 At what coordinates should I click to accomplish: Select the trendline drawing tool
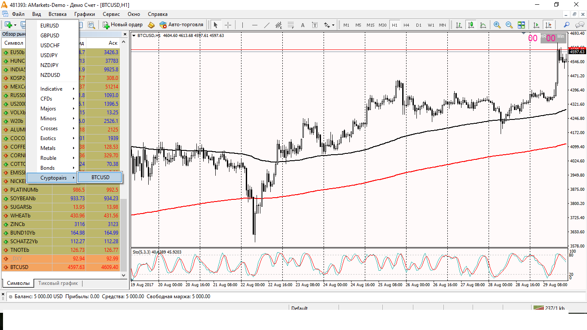[x=266, y=25]
